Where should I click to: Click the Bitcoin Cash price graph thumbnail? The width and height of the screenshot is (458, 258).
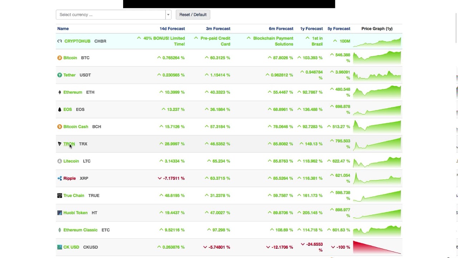tap(377, 126)
